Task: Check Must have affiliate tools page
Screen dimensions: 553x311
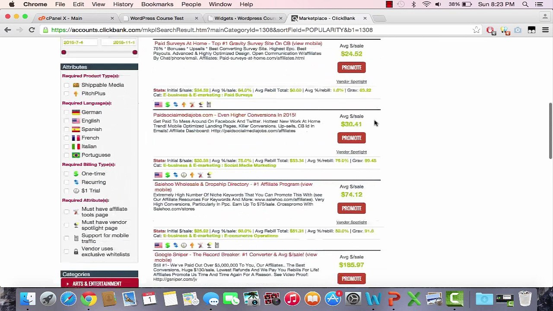Action: [x=67, y=212]
